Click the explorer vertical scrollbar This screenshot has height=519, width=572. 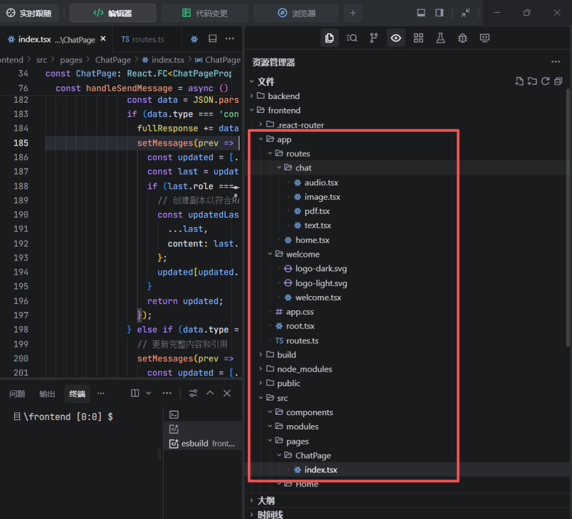(568, 217)
